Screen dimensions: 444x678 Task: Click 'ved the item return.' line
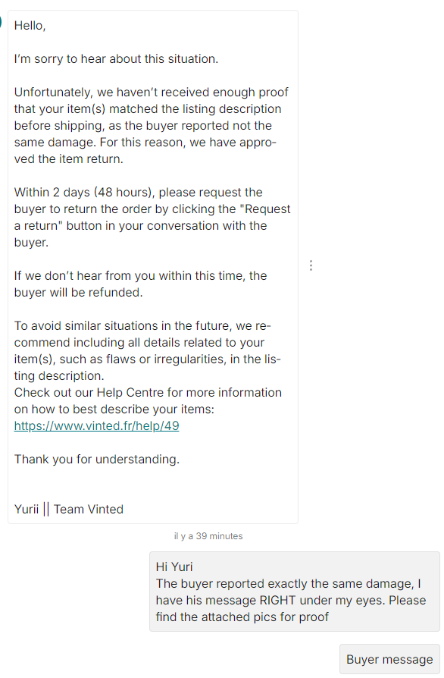(x=69, y=159)
